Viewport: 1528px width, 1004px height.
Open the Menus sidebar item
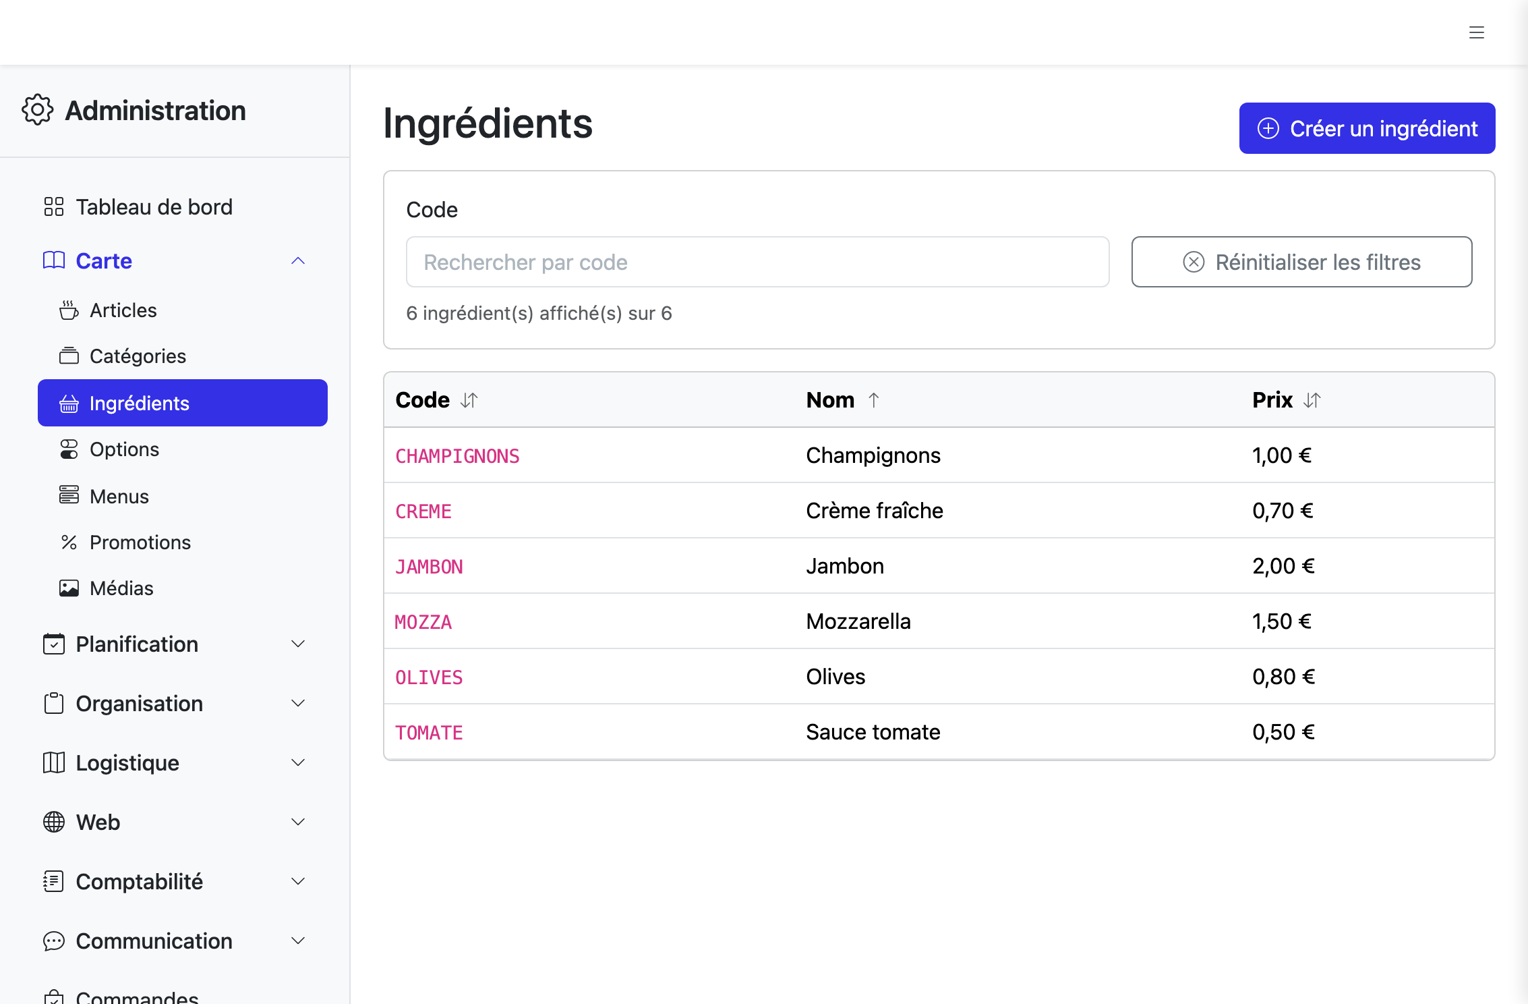point(183,497)
